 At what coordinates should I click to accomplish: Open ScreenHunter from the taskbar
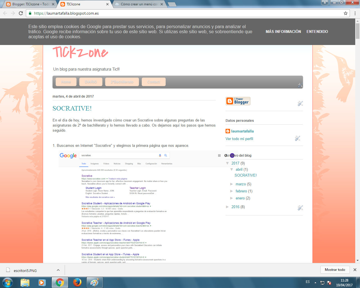(94, 282)
